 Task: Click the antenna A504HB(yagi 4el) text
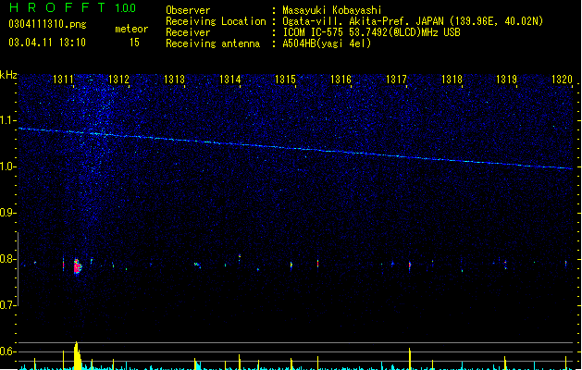click(327, 43)
